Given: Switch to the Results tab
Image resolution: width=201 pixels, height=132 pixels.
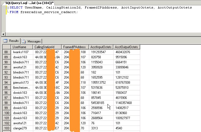Looking at the screenshot, I should coord(11,41).
